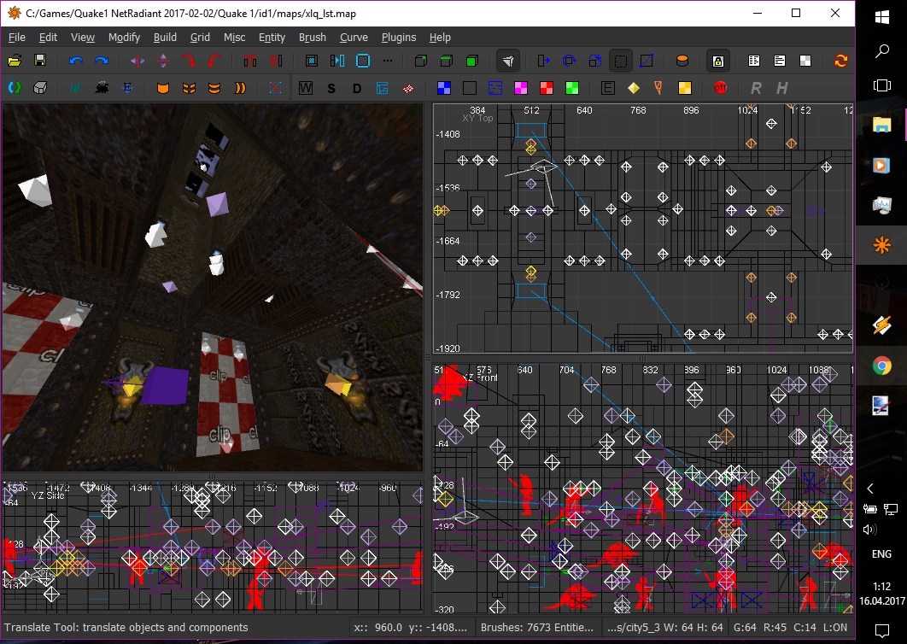Click the W toolbar button

coord(306,88)
